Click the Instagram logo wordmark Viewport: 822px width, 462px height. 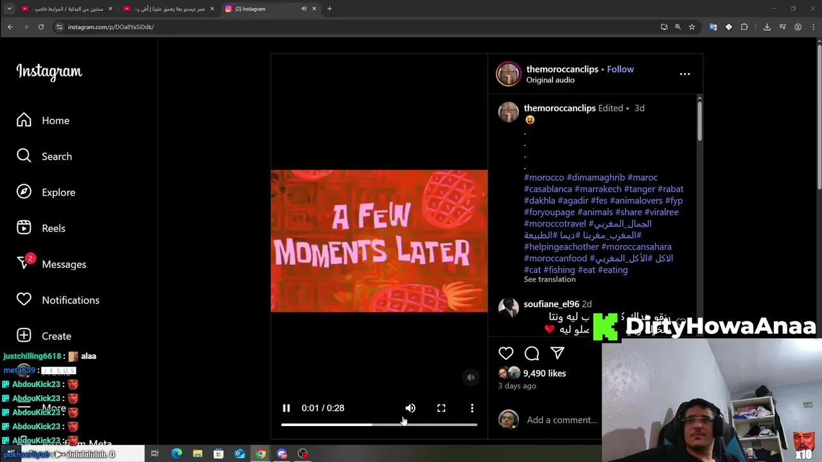pos(49,71)
